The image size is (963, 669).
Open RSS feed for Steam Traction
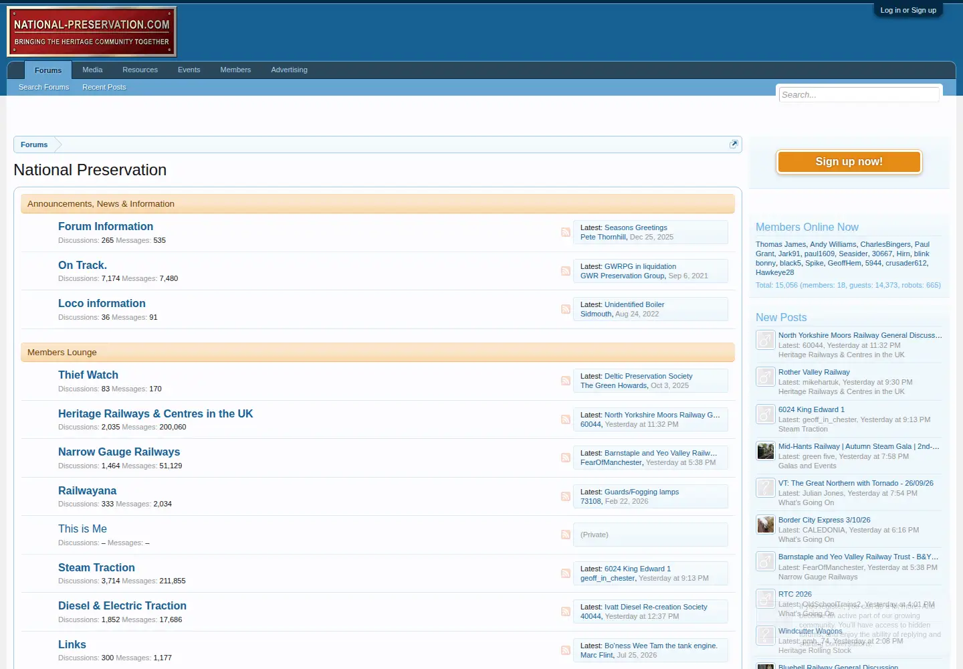coord(566,573)
